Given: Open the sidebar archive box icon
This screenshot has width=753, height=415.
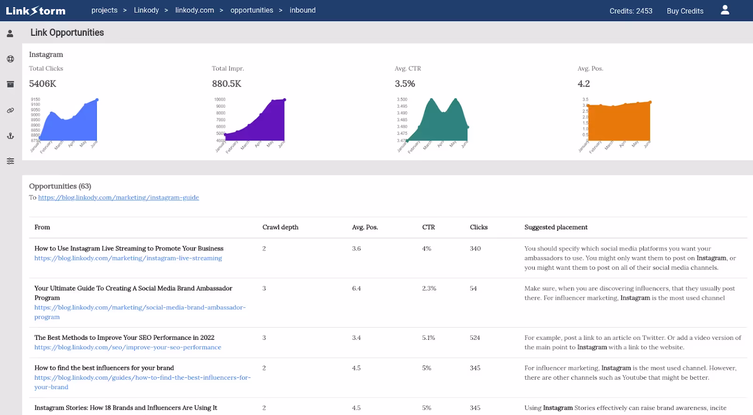Looking at the screenshot, I should (x=10, y=84).
